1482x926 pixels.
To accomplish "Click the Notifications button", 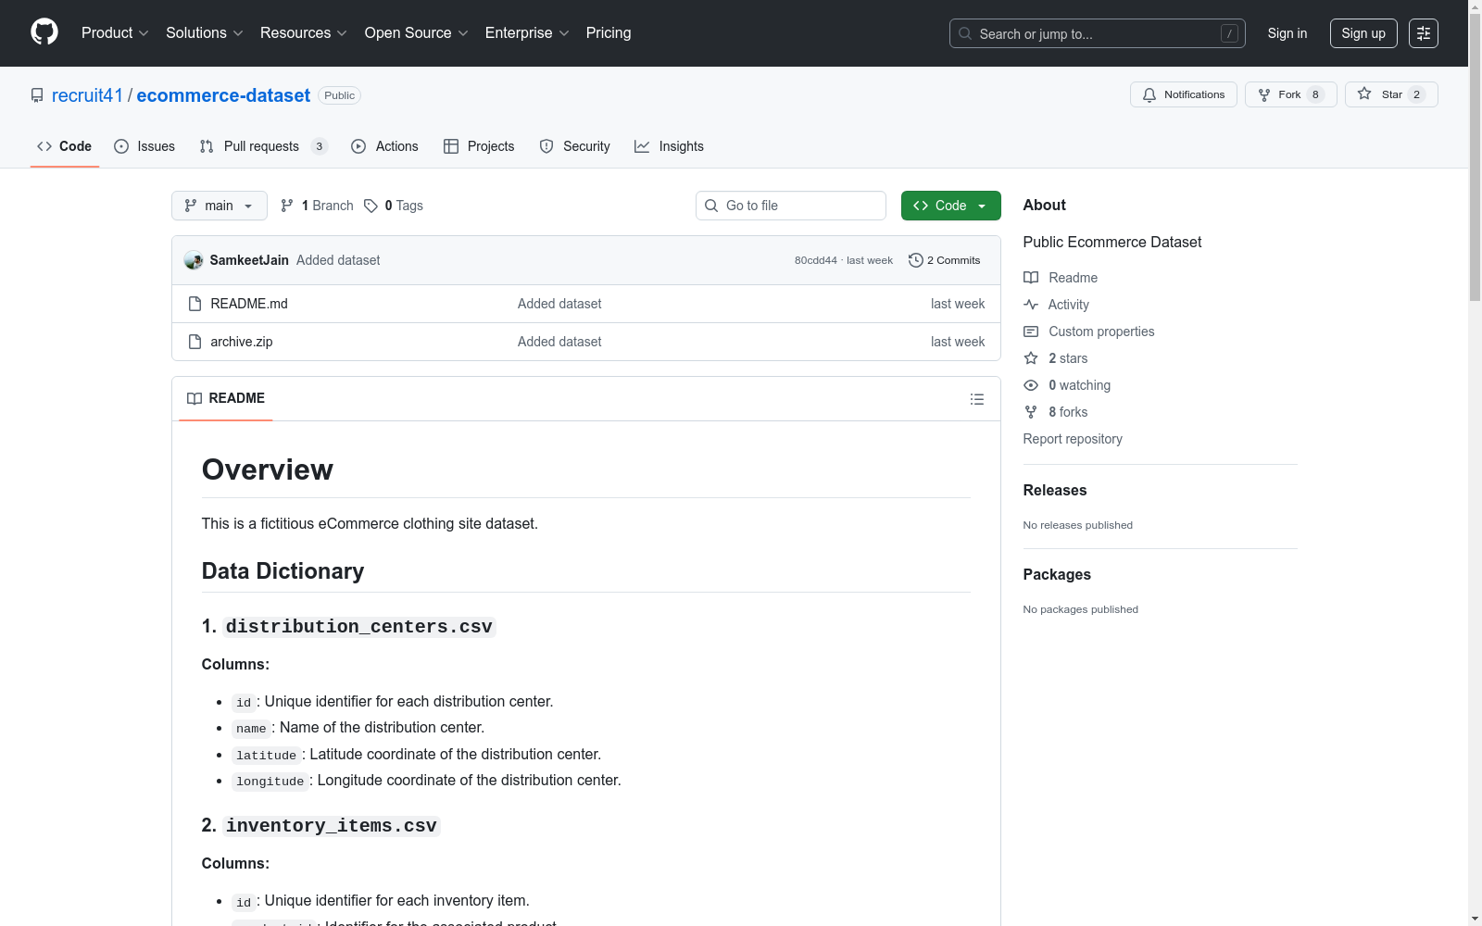I will [1184, 94].
